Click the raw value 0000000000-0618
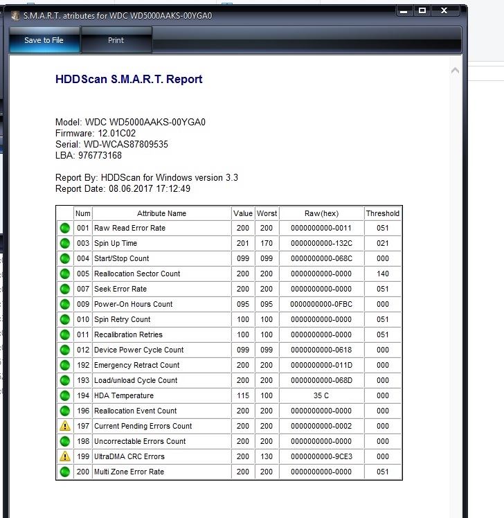Image resolution: width=504 pixels, height=518 pixels. pyautogui.click(x=321, y=350)
